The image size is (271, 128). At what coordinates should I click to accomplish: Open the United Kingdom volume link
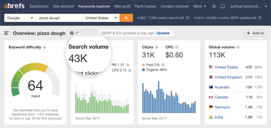[x=228, y=77]
